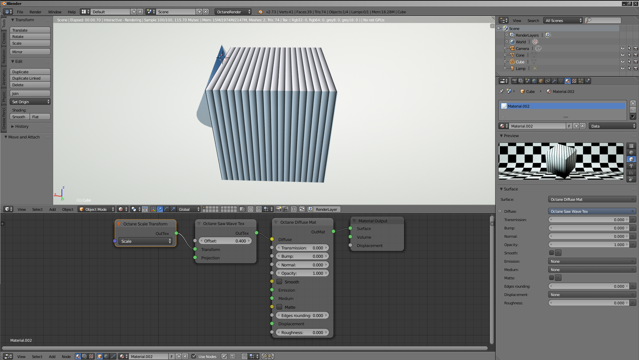Open the Object Mode dropdown
Viewport: 639px width, 360px height.
tap(96, 209)
